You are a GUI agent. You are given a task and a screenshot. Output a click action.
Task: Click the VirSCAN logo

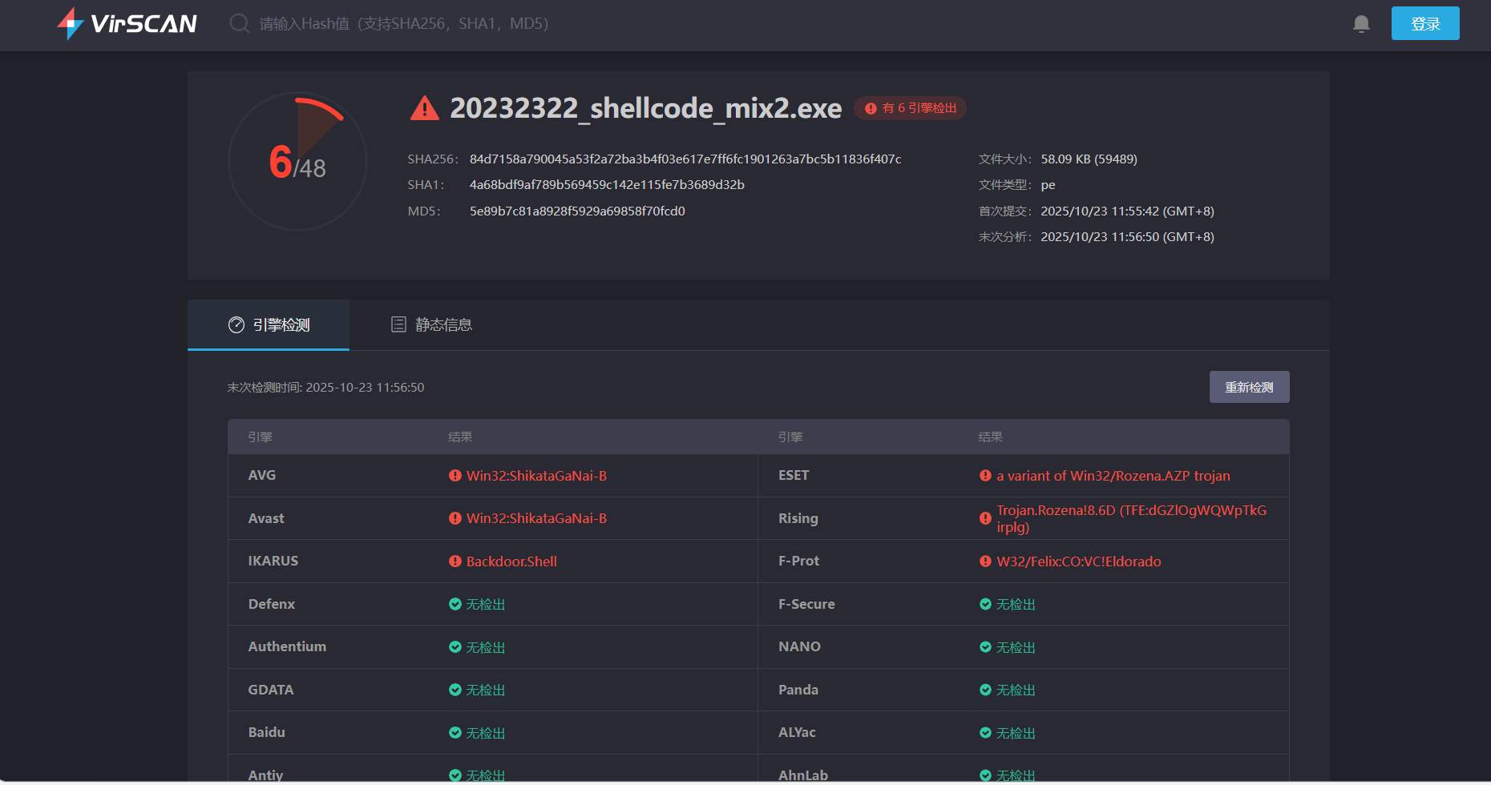coord(127,23)
